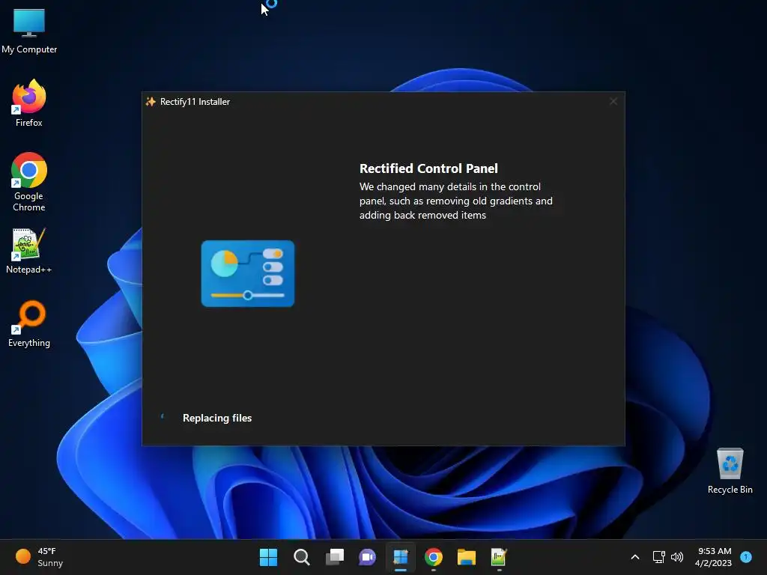
Task: Click the control panel description paragraph
Action: coord(456,201)
